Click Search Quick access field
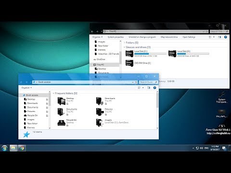Image resolution: width=231 pixels, height=173 pixels. [148, 82]
